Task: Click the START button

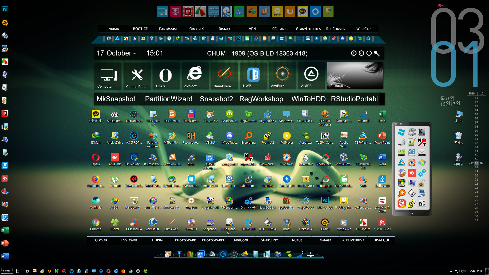Action: click(7, 271)
